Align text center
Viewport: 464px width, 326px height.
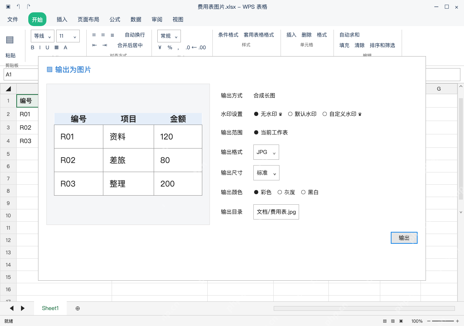[103, 35]
